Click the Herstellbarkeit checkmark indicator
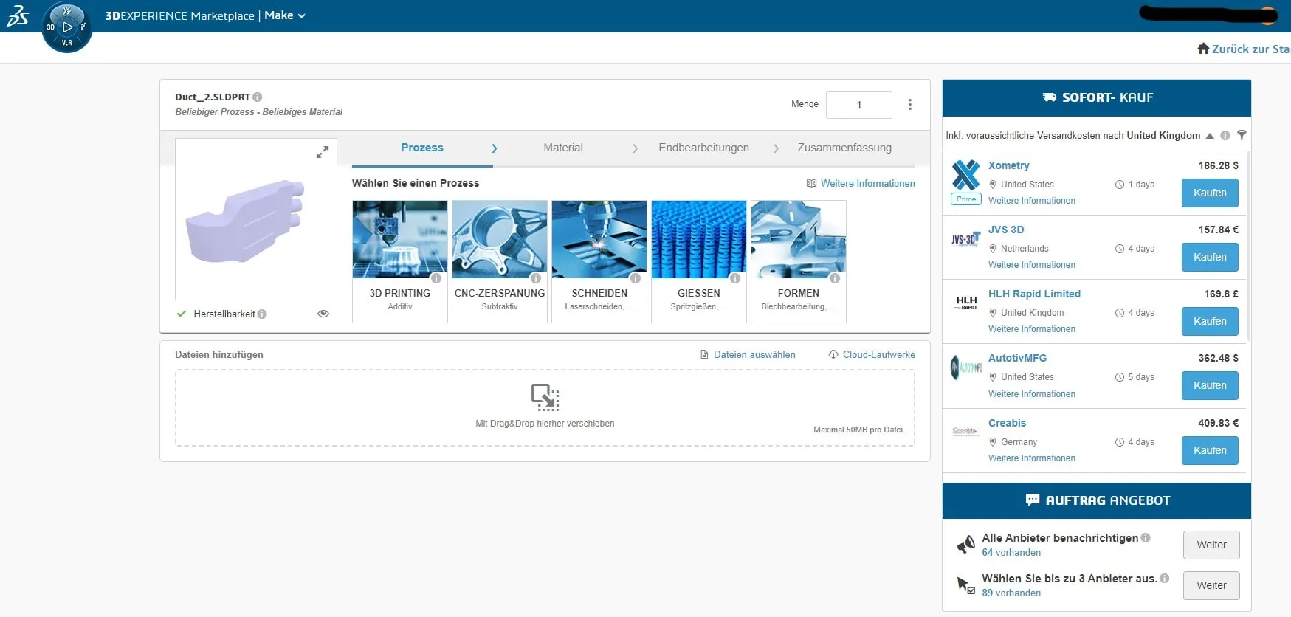This screenshot has height=617, width=1291. tap(182, 314)
